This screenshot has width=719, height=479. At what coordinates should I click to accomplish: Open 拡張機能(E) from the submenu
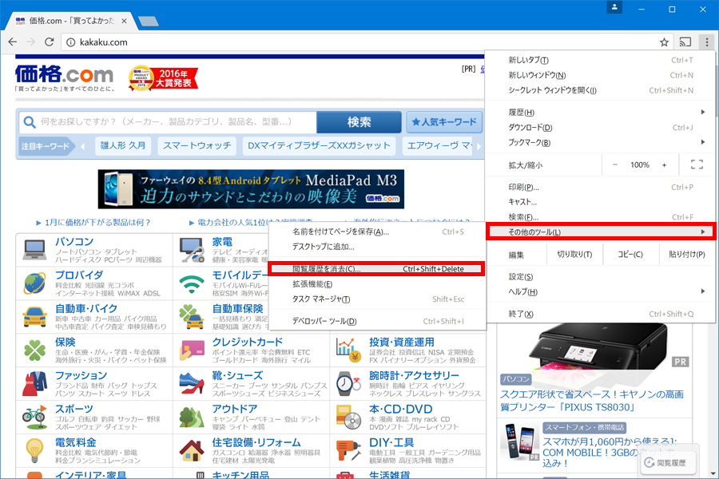tap(376, 284)
